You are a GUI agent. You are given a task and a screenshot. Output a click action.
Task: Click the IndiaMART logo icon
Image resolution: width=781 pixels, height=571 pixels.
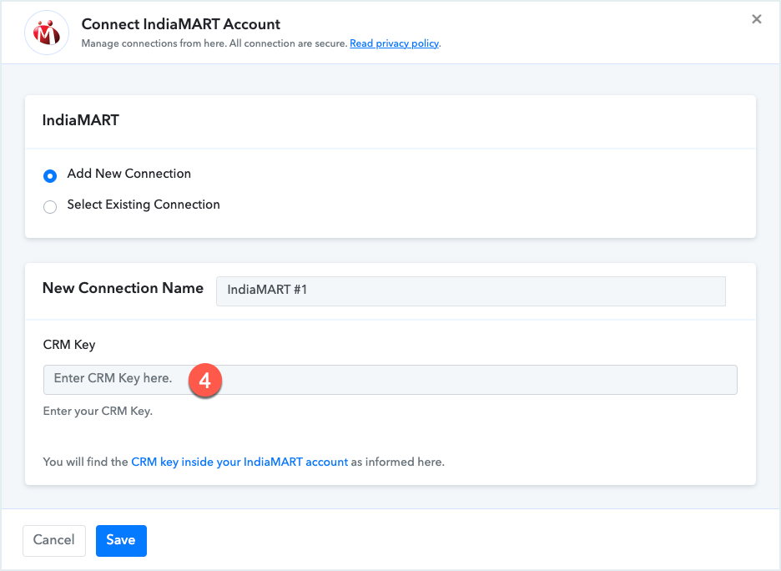coord(47,33)
